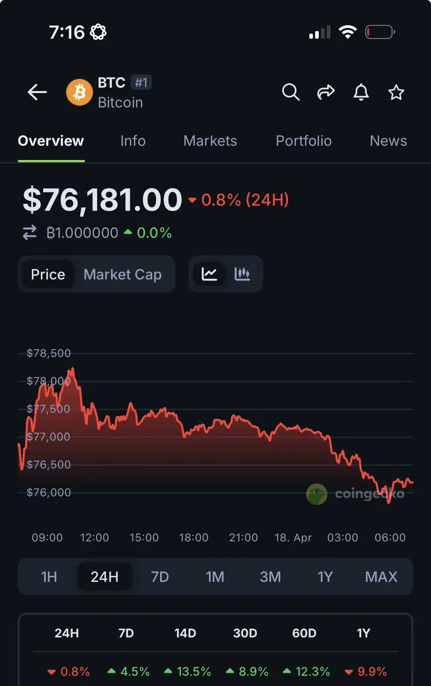Select the 7D time range
431x686 pixels.
click(160, 577)
